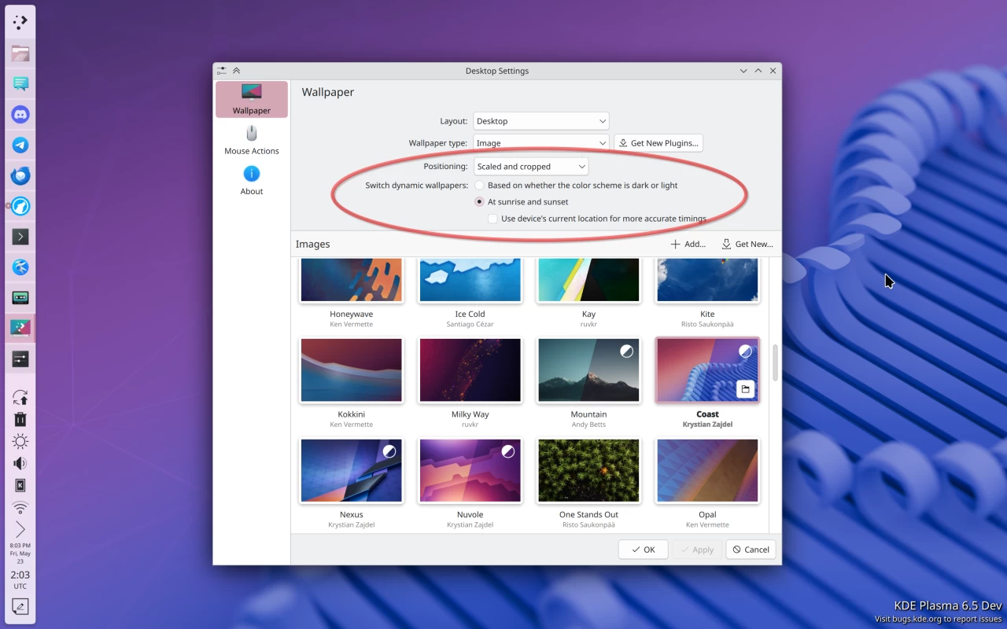Enable 'Use device's current location for more accurate timings'
The height and width of the screenshot is (629, 1007).
click(492, 219)
